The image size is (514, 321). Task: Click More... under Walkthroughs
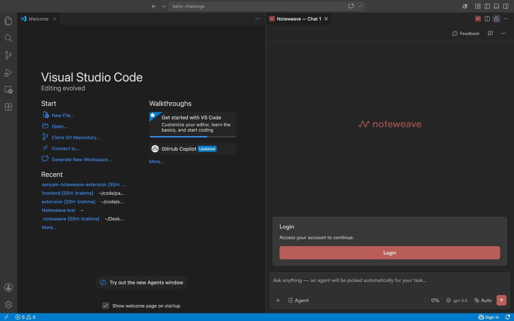coord(156,161)
